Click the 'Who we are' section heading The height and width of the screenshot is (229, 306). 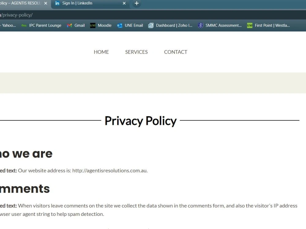click(x=26, y=154)
